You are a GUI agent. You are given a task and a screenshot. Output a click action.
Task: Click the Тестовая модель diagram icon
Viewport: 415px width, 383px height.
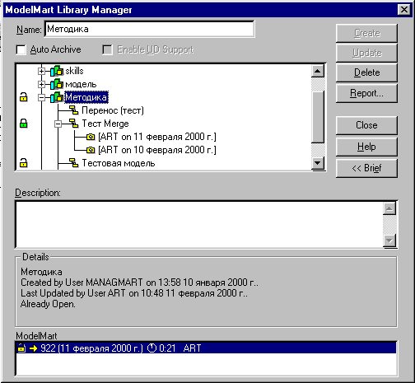click(x=73, y=163)
